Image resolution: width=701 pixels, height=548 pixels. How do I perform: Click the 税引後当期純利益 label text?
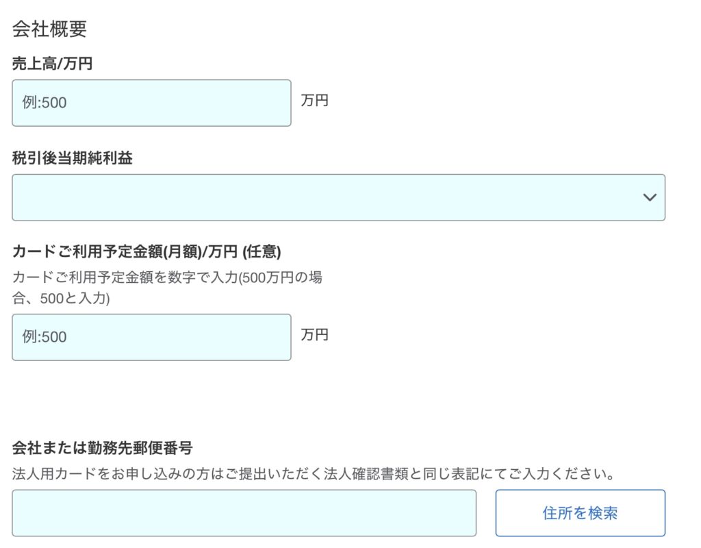tap(72, 158)
